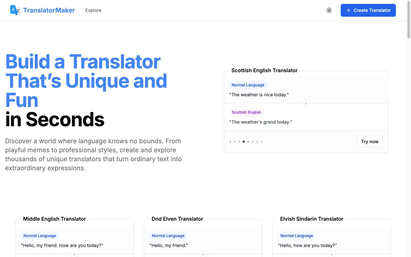This screenshot has height=257, width=411.
Task: Click "The weather is nice today." text
Action: pyautogui.click(x=259, y=95)
